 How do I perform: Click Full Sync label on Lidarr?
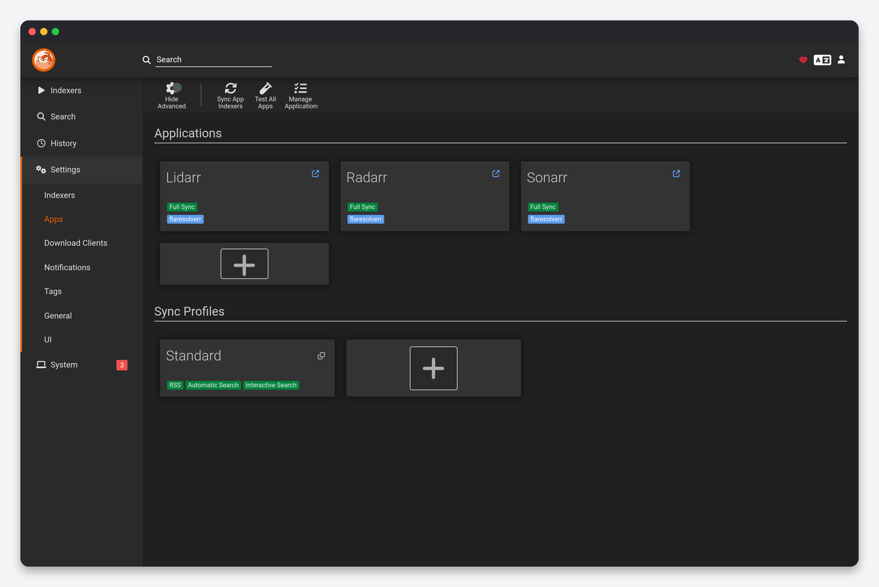(182, 207)
